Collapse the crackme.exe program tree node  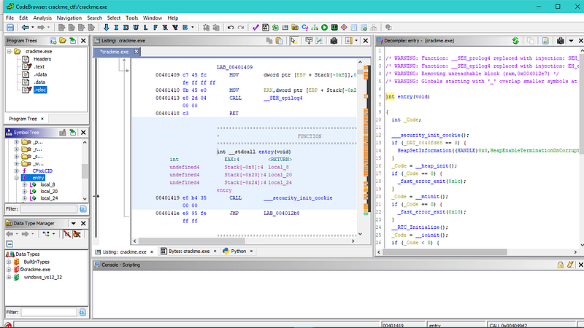coord(9,52)
